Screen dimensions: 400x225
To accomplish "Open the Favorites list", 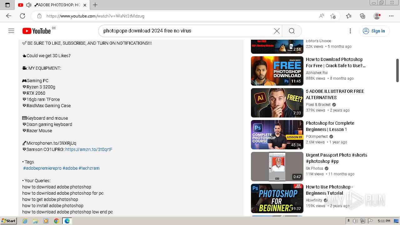I will pos(349,16).
